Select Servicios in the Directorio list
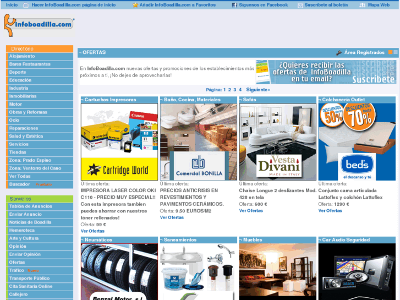Viewport: 400px width, 300px height. coord(40,144)
